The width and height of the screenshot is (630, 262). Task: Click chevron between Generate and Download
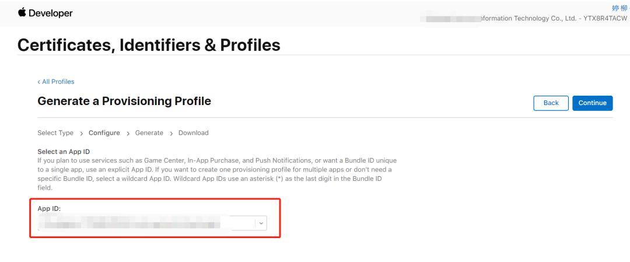click(171, 133)
